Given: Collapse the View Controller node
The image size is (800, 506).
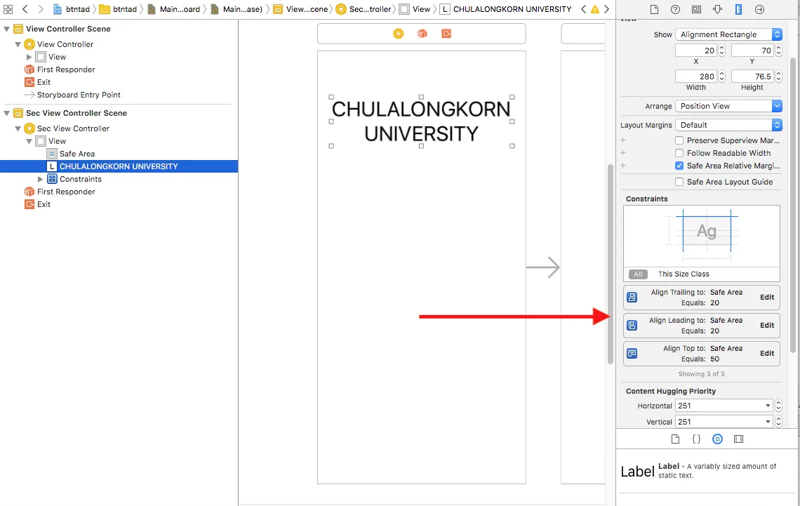Looking at the screenshot, I should 18,44.
